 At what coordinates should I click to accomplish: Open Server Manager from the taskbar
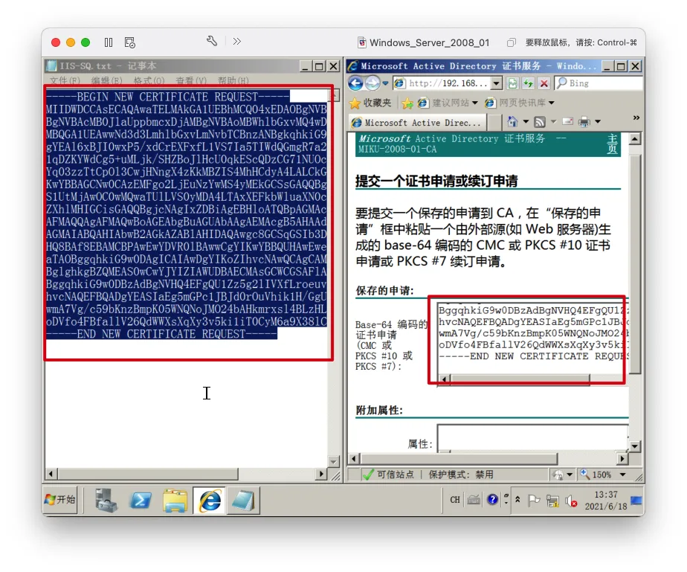tap(106, 500)
